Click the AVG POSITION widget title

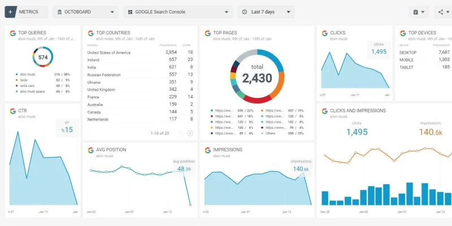(x=111, y=150)
